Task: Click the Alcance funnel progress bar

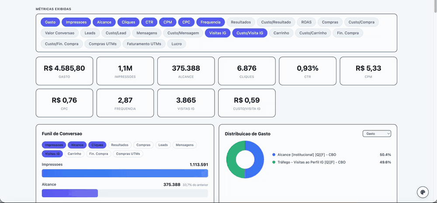Action: [125, 193]
